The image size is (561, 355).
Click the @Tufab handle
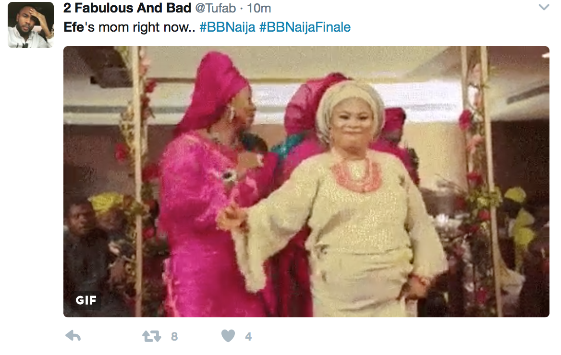click(x=215, y=8)
